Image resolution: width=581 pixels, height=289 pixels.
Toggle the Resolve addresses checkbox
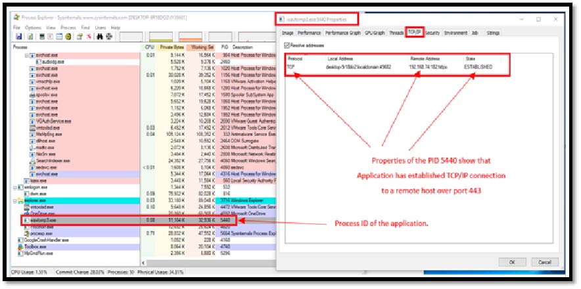coord(286,45)
